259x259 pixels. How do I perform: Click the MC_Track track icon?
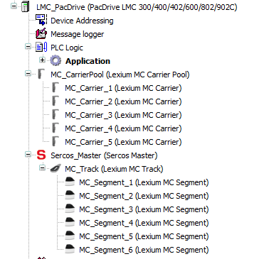coord(55,169)
